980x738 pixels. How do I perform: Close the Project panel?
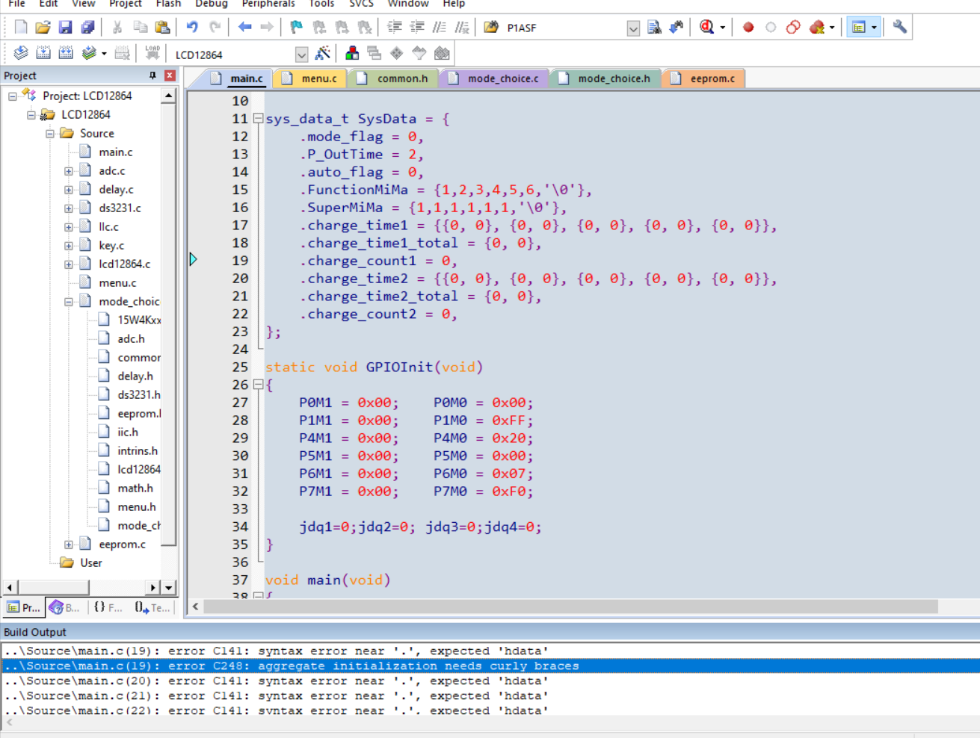point(170,75)
